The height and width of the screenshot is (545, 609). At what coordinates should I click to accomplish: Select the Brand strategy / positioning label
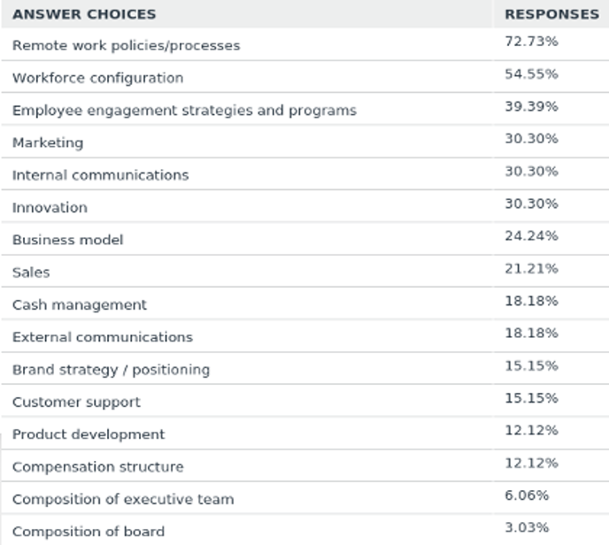click(111, 370)
